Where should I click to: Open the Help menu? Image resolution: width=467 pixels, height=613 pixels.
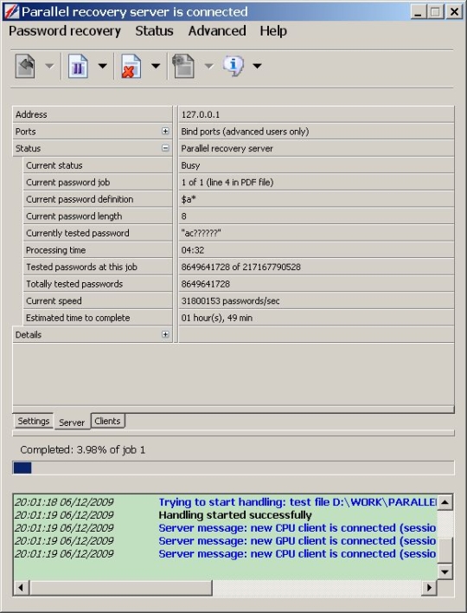pyautogui.click(x=273, y=31)
